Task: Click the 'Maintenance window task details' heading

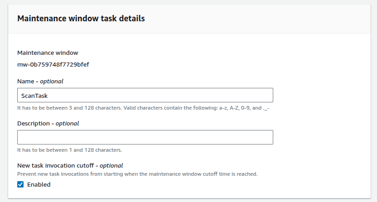Action: [x=81, y=19]
